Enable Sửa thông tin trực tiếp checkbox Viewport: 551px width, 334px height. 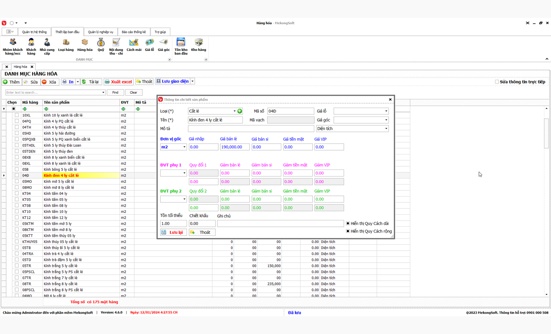point(497,82)
